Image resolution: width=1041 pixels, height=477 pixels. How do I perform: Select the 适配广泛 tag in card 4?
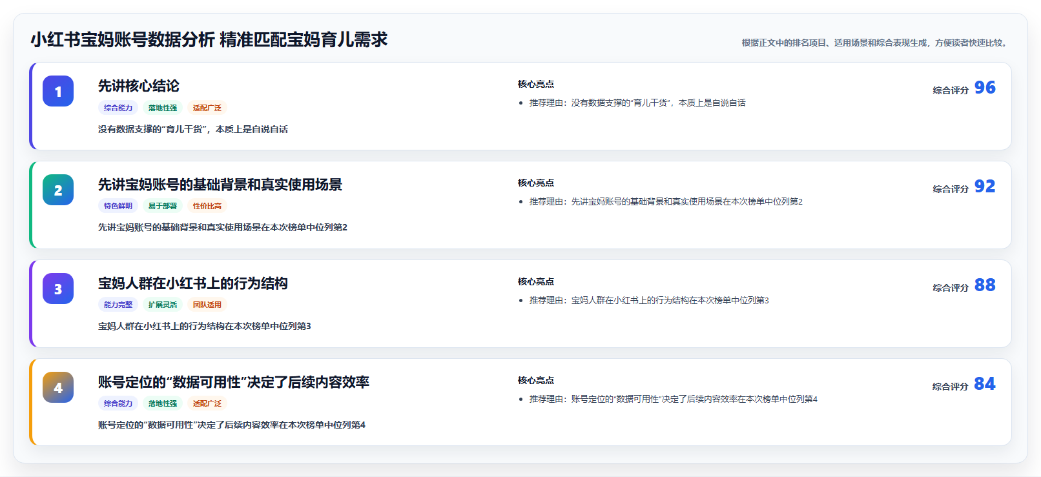click(207, 403)
